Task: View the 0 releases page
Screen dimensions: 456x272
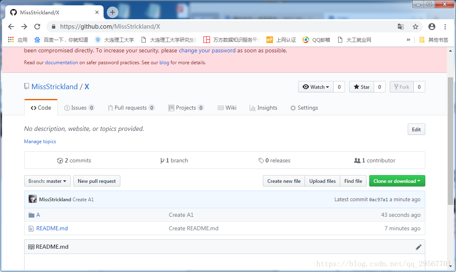Action: [274, 160]
